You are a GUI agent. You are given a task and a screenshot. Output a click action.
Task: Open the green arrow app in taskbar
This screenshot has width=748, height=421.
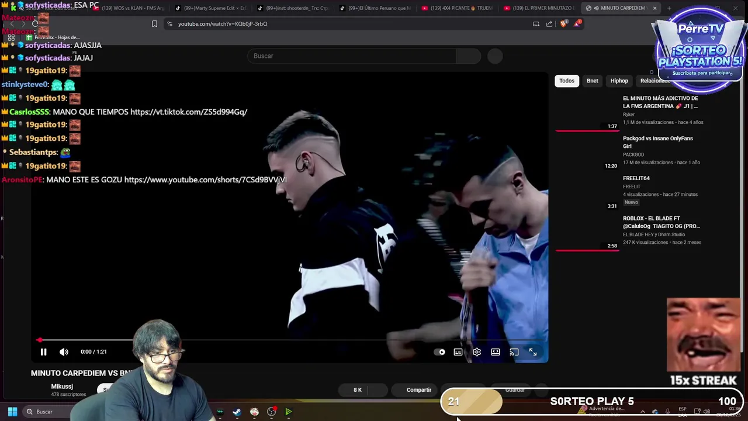click(289, 412)
